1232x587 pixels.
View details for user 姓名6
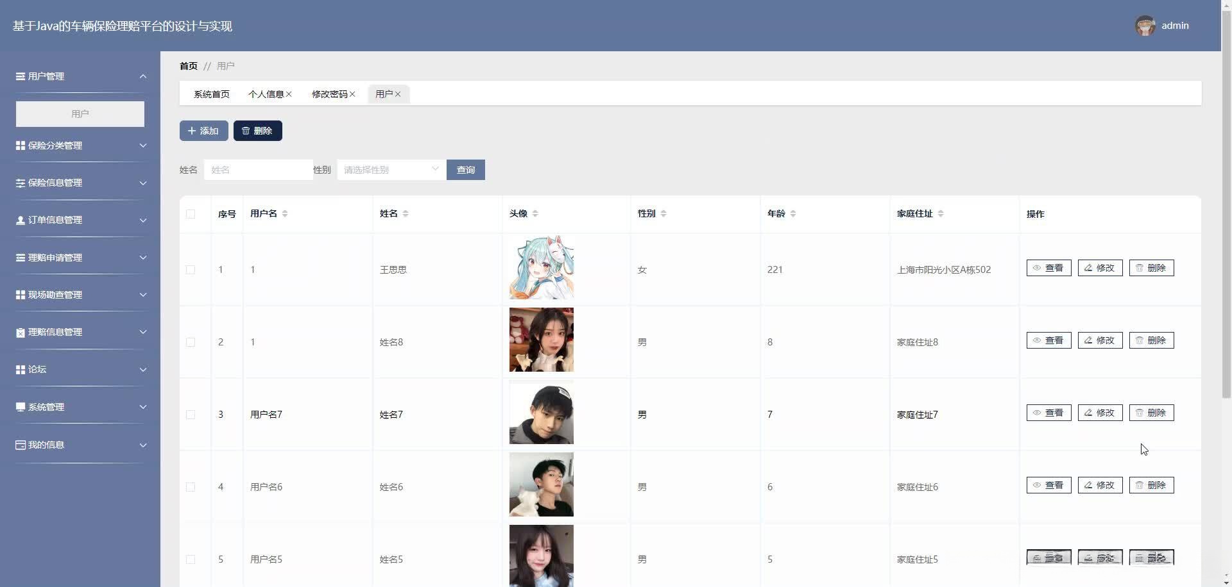pos(1049,485)
